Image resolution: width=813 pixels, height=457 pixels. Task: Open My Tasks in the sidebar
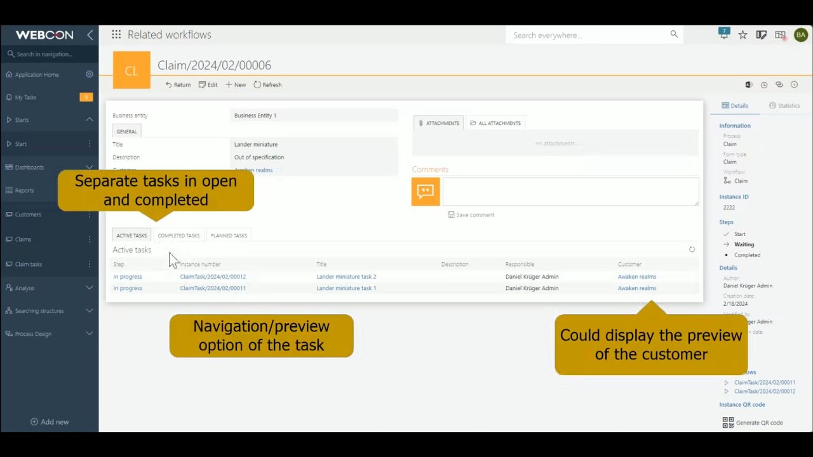pos(25,97)
